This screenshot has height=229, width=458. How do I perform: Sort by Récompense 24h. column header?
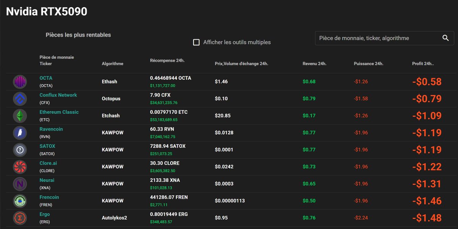coord(168,60)
